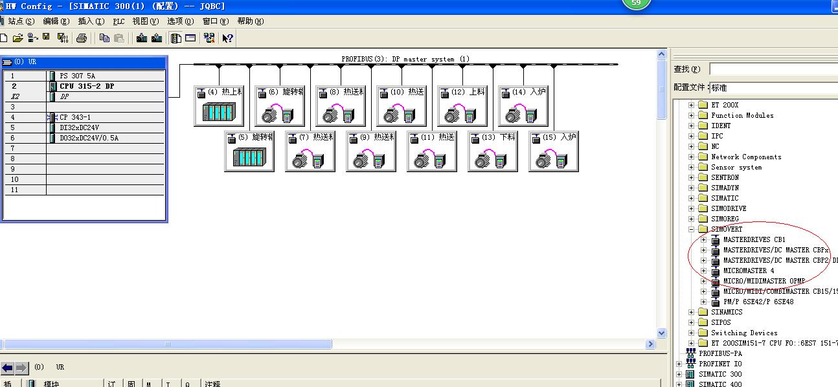Open the 站点(S) menu

[x=21, y=21]
